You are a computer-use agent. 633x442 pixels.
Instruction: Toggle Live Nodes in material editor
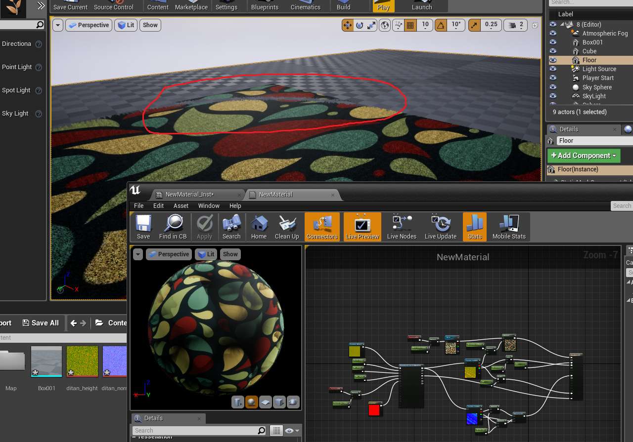coord(402,227)
